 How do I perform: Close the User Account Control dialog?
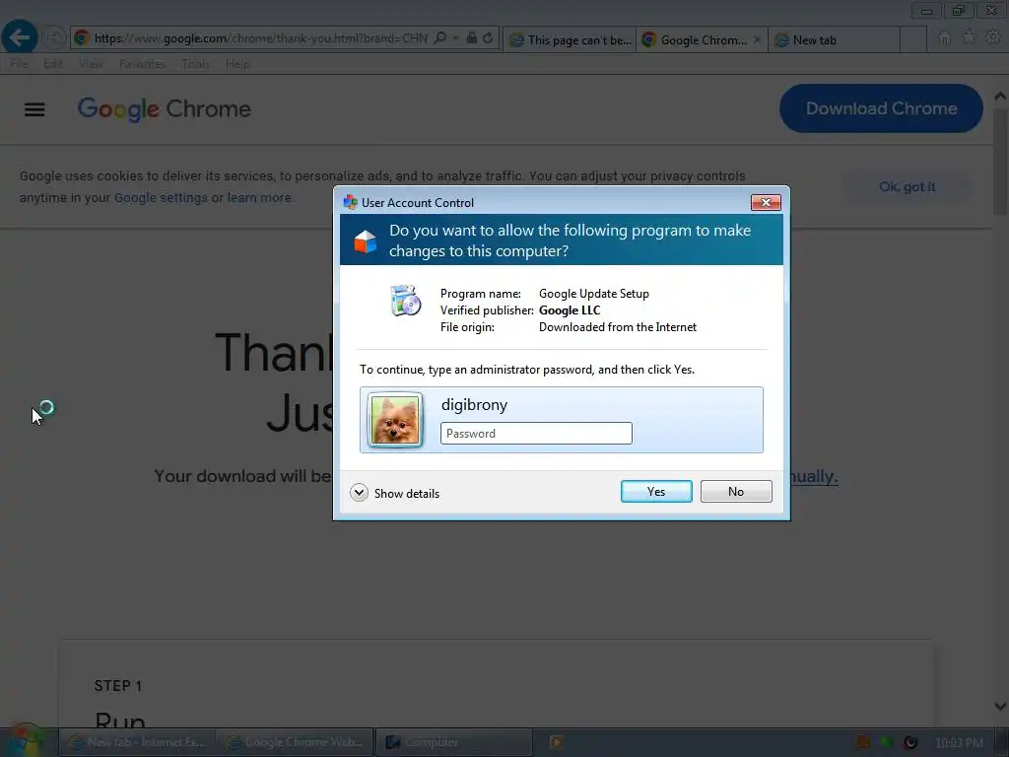[x=766, y=203]
